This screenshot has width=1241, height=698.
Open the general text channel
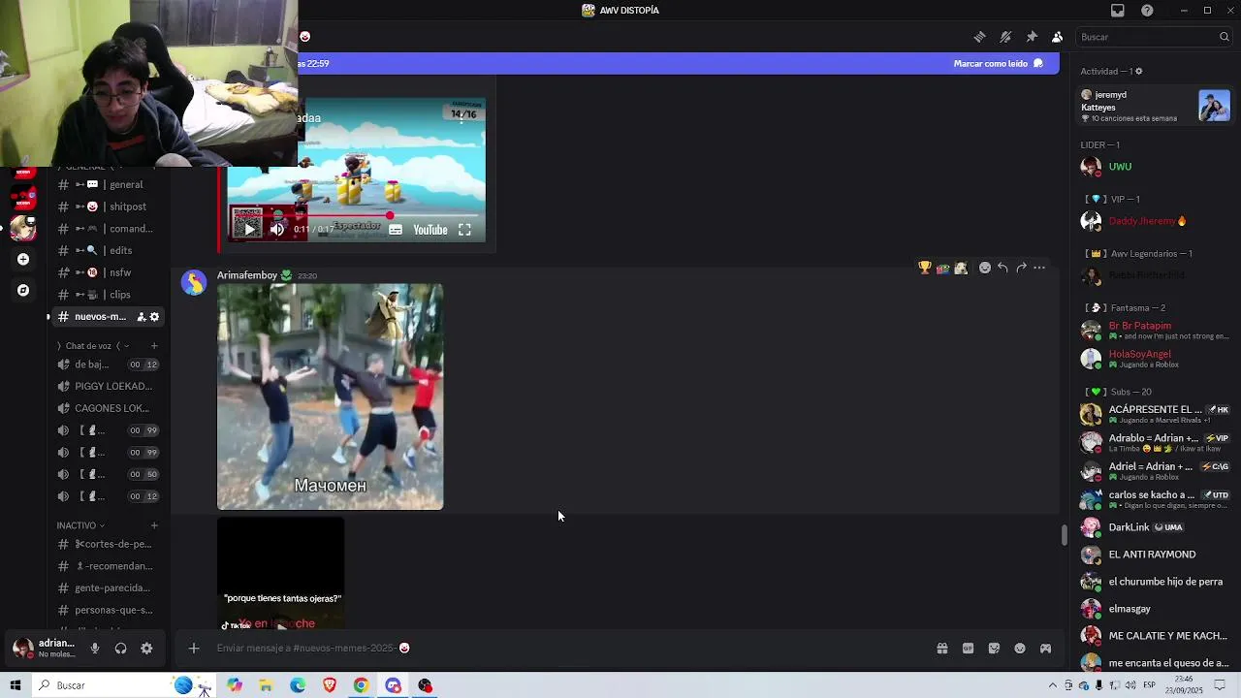[x=109, y=184]
